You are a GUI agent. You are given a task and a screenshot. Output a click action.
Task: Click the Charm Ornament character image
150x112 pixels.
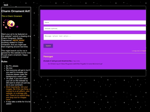coord(10,24)
